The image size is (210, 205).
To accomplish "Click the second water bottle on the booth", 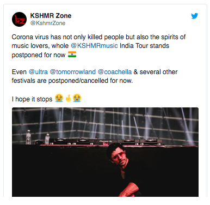I will click(x=47, y=139).
